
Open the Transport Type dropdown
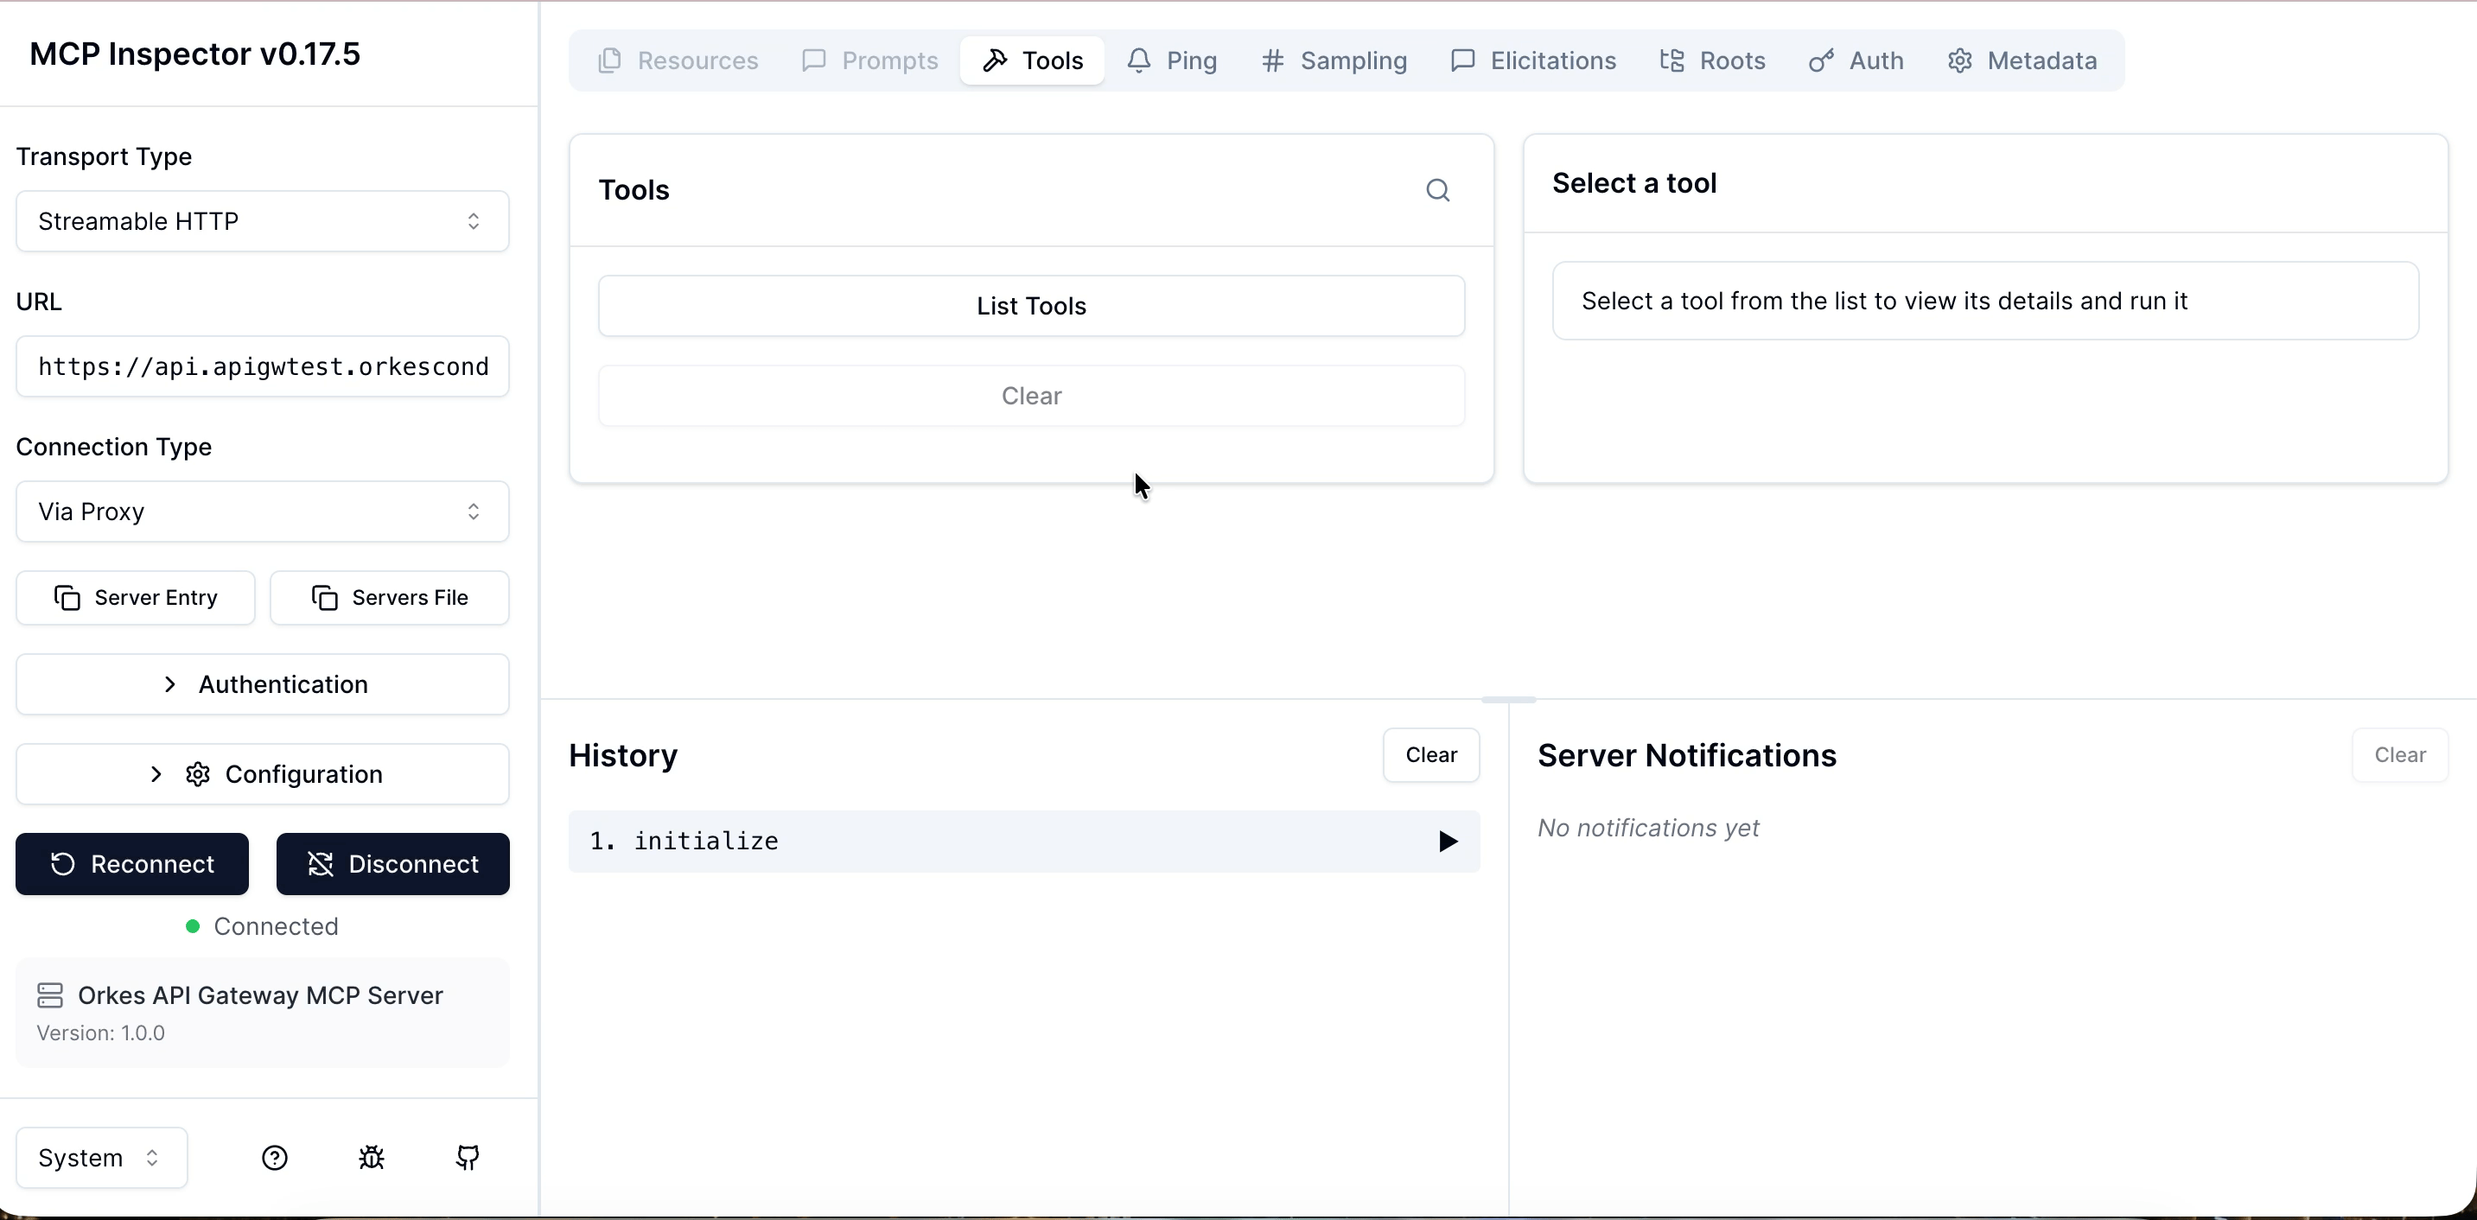coord(261,221)
